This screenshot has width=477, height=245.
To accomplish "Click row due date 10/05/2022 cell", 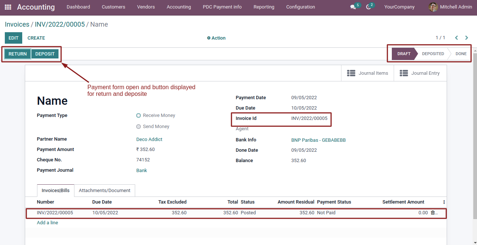I will [x=105, y=213].
